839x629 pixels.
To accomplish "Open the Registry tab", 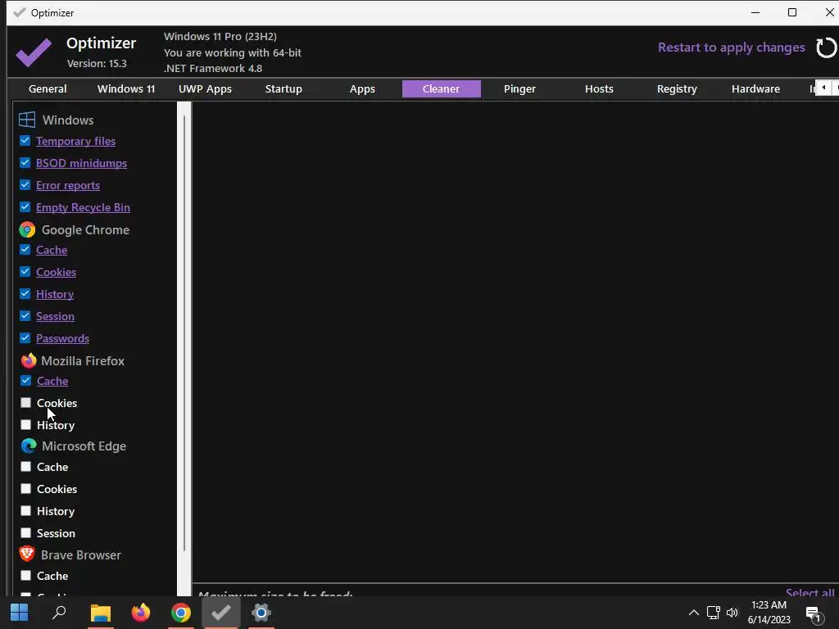I will pos(677,88).
